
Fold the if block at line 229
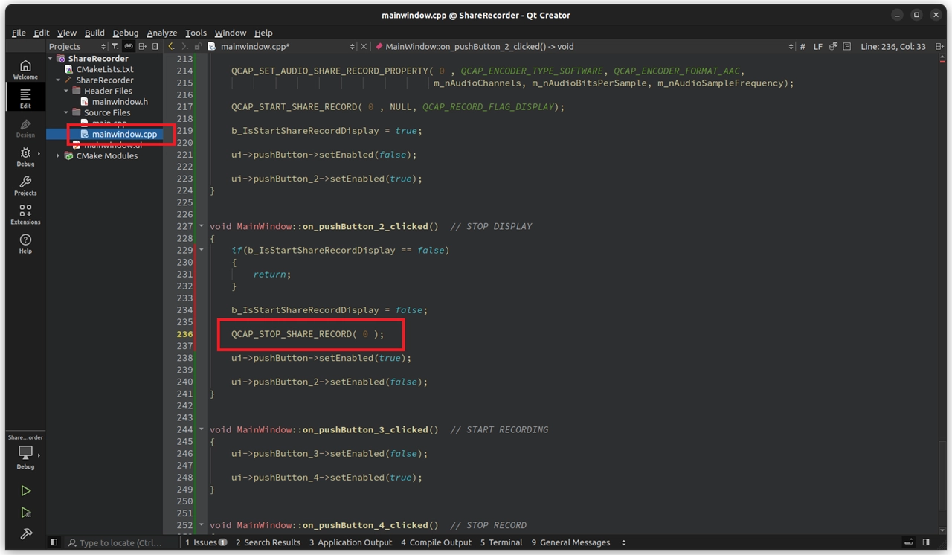tap(202, 250)
